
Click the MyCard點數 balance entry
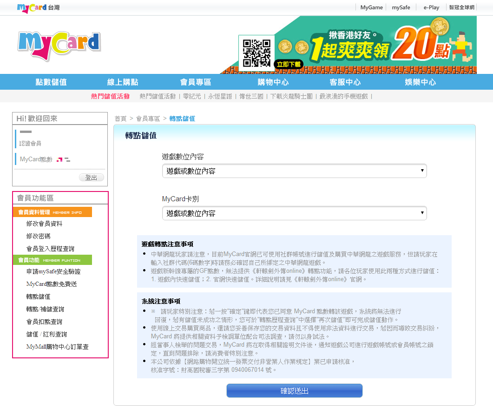point(36,159)
